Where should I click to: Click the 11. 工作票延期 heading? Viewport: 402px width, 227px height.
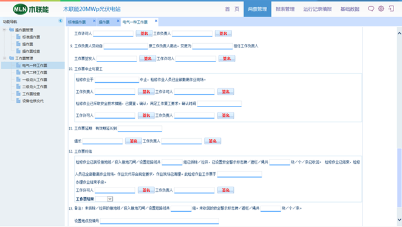(x=80, y=128)
